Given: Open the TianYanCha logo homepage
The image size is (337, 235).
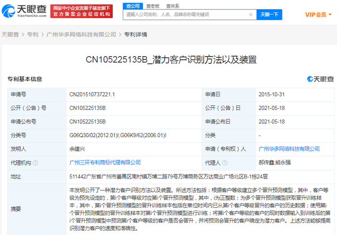Looking at the screenshot, I should [24, 11].
